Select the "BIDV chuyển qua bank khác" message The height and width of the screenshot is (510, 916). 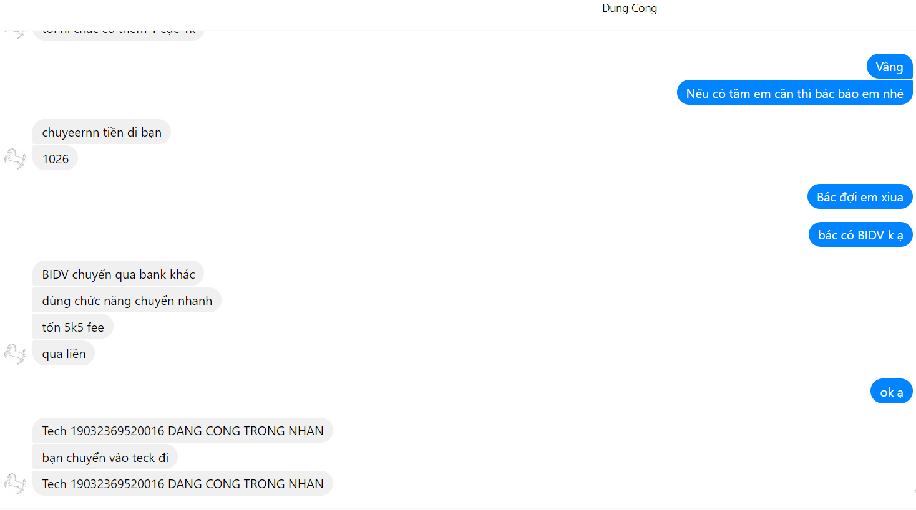tap(119, 274)
